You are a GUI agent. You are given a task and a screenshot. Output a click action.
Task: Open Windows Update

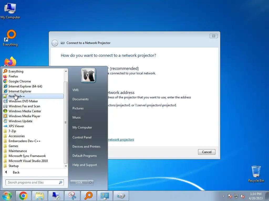(33, 121)
